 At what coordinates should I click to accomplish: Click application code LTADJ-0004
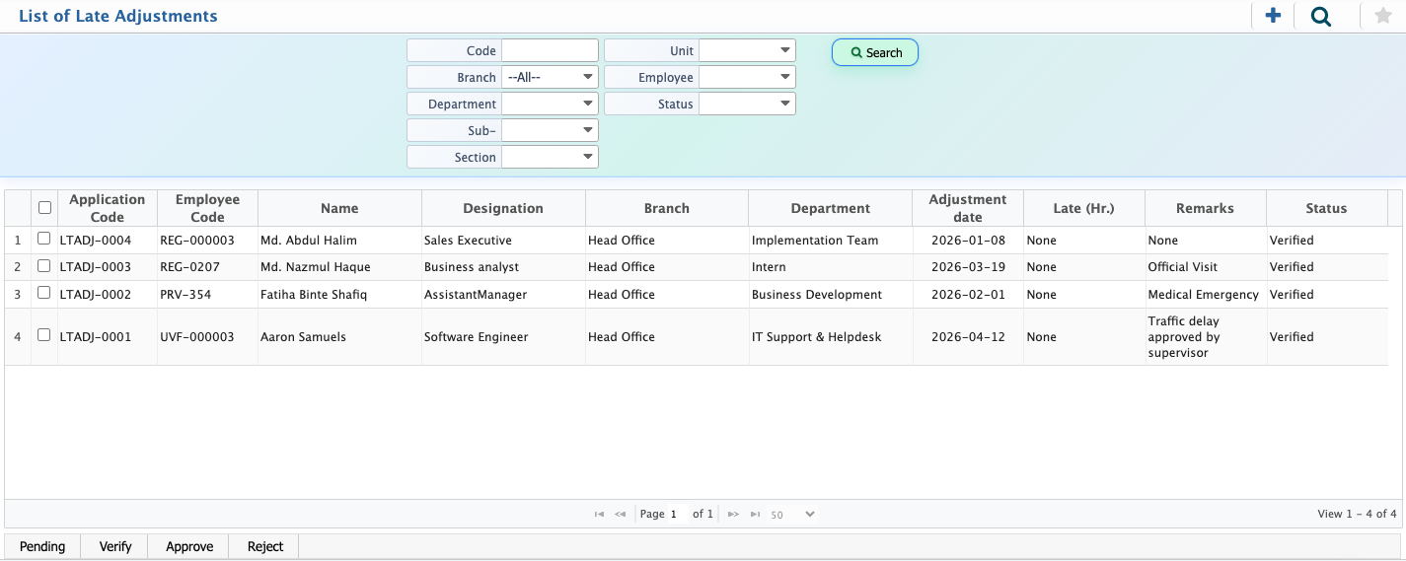(x=96, y=241)
